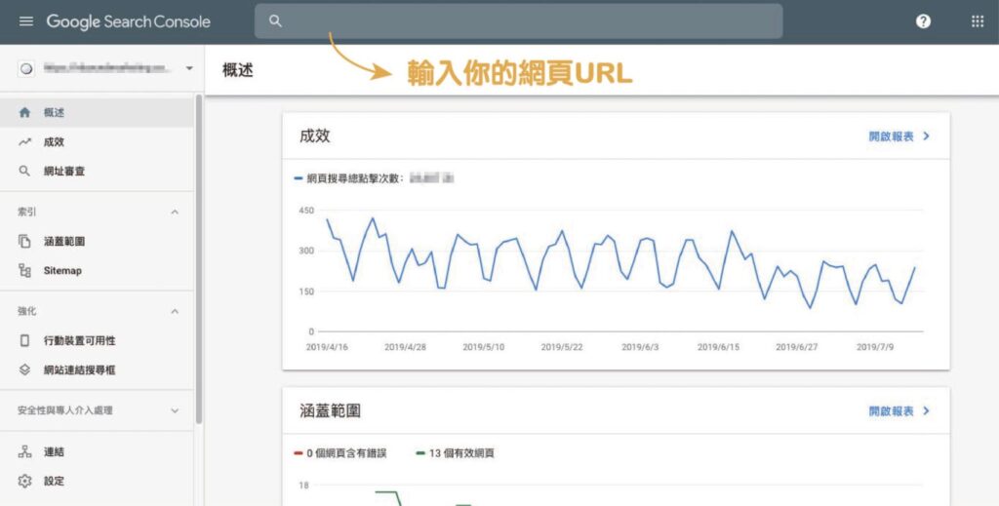Click the 強化 section label
Viewport: 999px width, 506px height.
tap(26, 311)
